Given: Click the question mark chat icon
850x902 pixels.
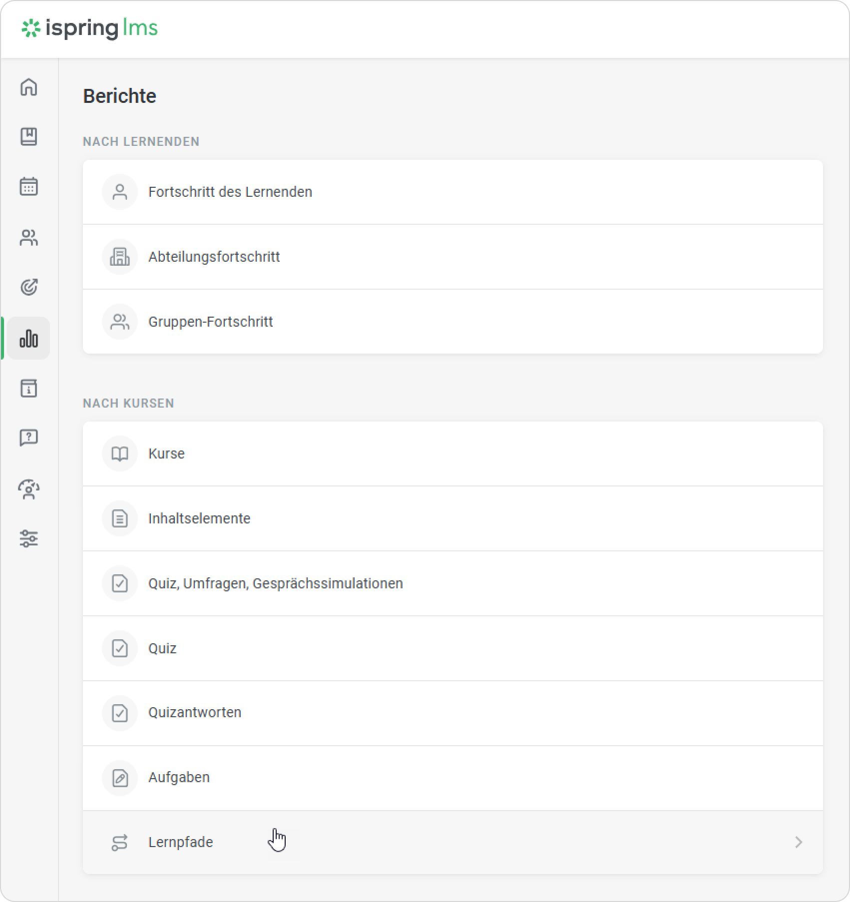Looking at the screenshot, I should coord(29,438).
